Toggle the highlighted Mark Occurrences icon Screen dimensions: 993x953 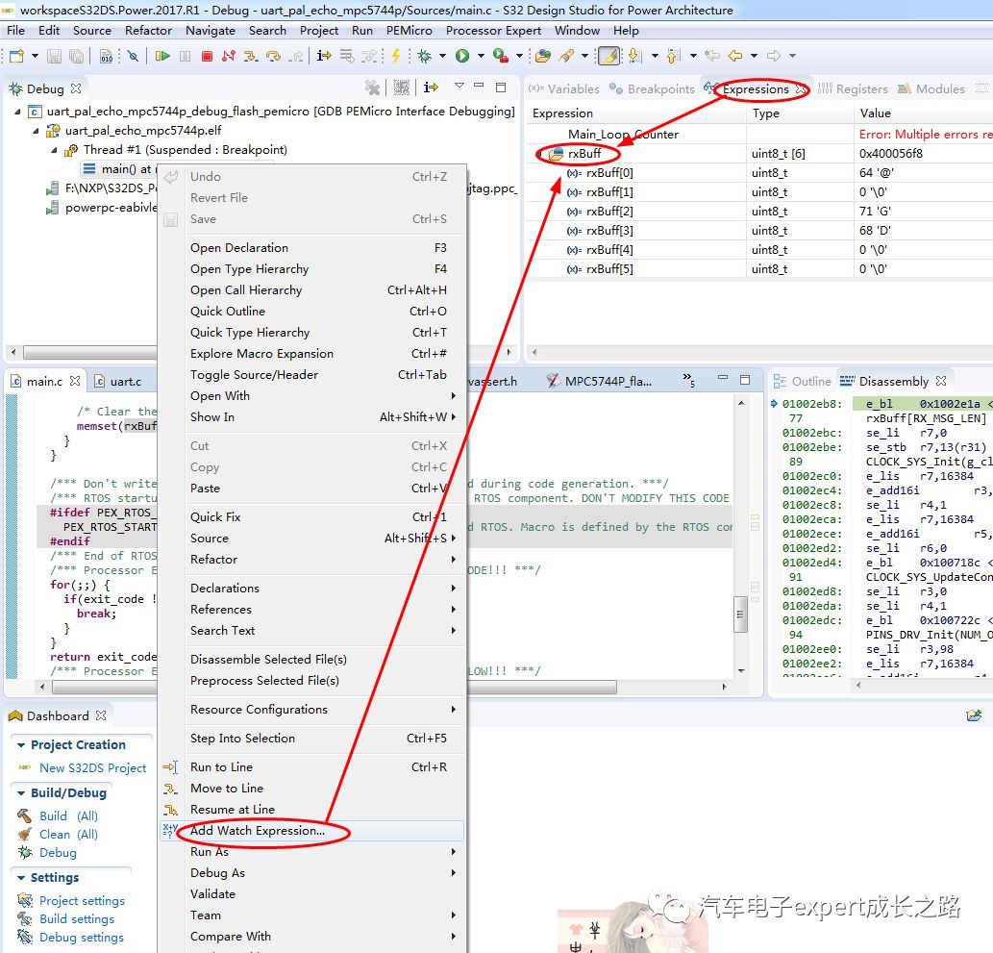608,56
